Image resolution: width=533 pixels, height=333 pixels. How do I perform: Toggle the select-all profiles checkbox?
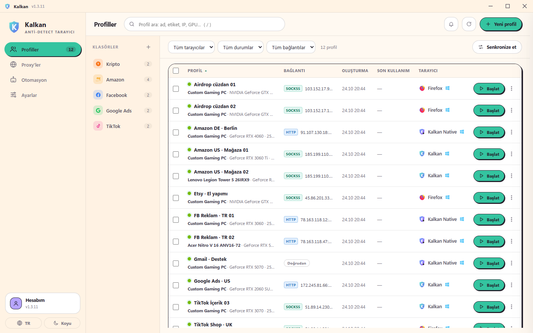176,71
